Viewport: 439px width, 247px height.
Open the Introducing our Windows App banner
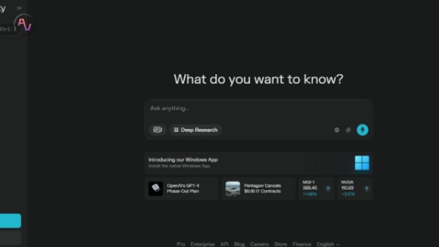tap(258, 162)
